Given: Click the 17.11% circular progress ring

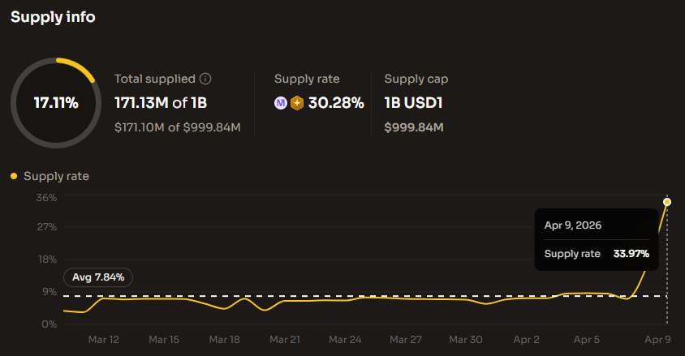Looking at the screenshot, I should 56,103.
